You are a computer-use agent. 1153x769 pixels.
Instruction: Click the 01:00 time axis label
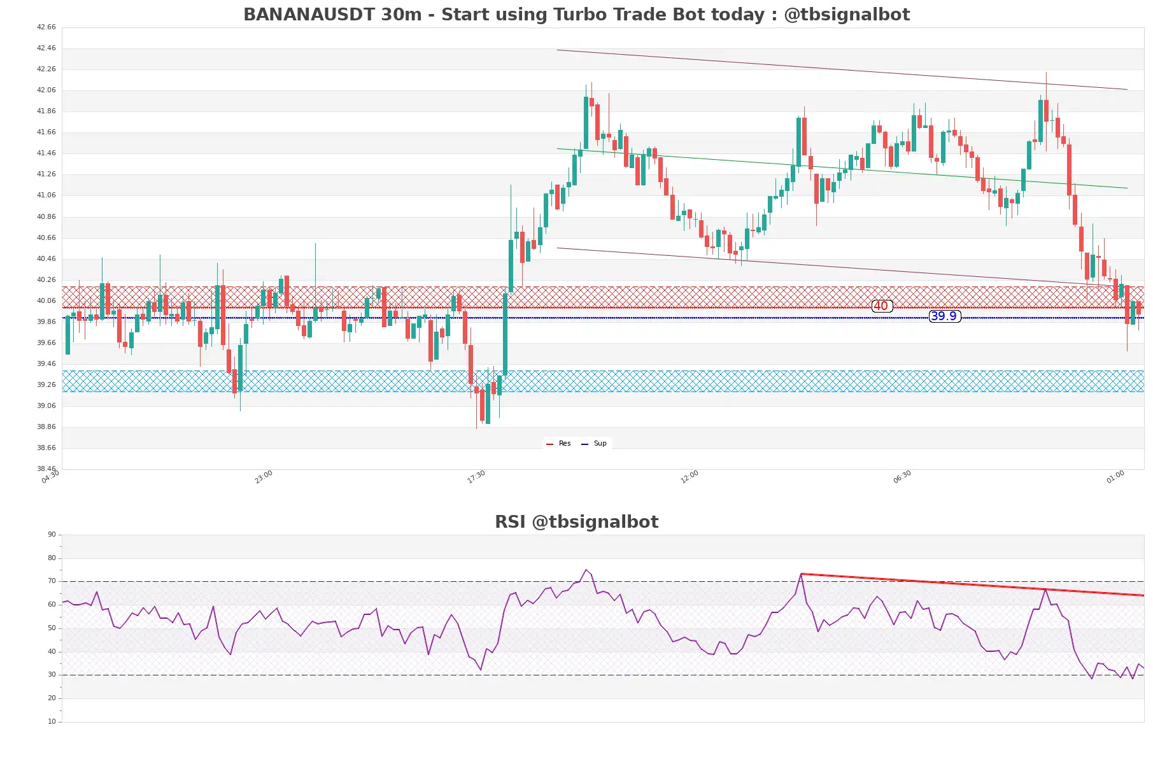[1115, 477]
